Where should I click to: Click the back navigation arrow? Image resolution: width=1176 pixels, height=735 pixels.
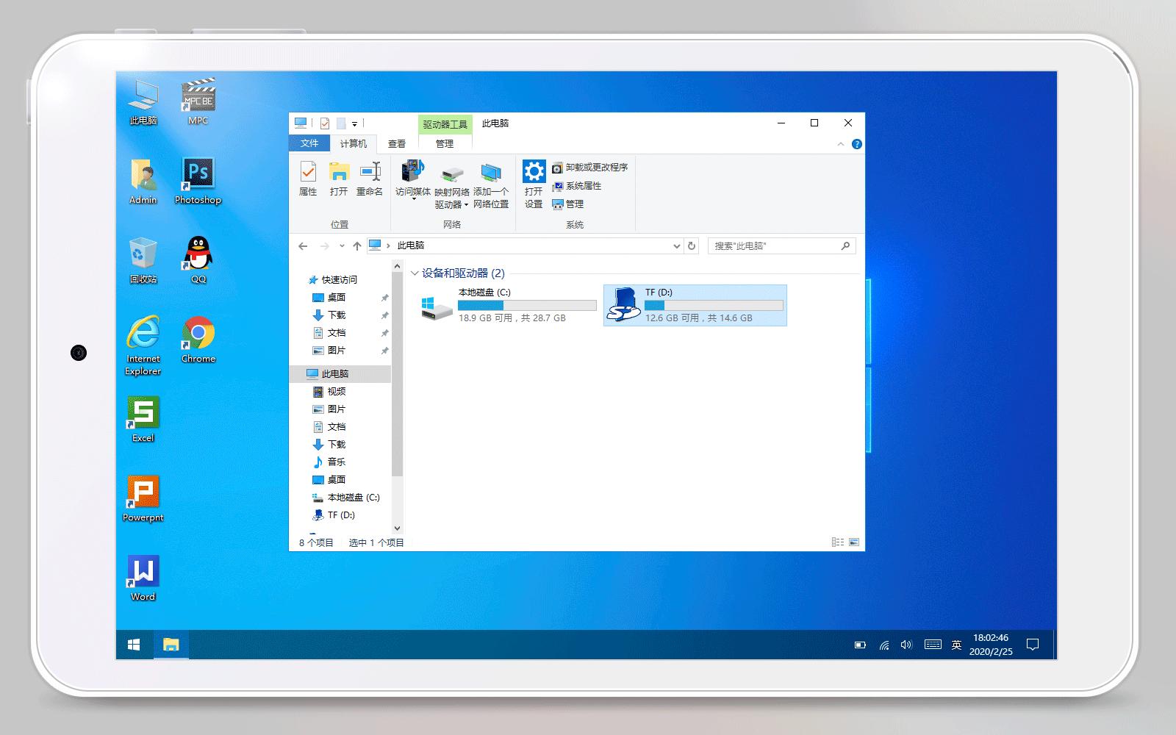(x=302, y=245)
